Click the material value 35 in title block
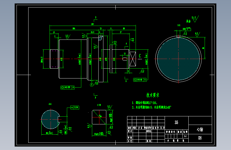The height and width of the screenshot is (150, 231). click(176, 123)
